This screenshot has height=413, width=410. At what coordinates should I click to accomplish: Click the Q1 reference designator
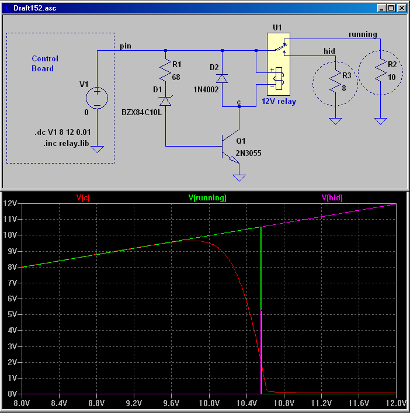pyautogui.click(x=241, y=141)
